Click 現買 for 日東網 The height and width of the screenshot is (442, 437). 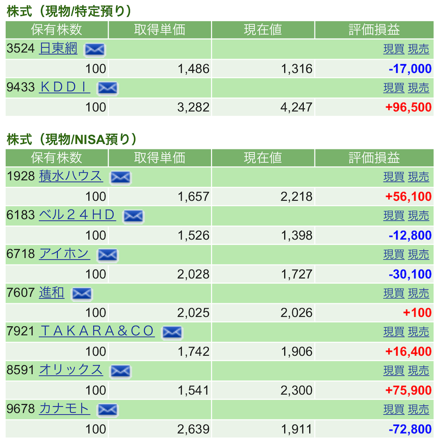pos(394,49)
